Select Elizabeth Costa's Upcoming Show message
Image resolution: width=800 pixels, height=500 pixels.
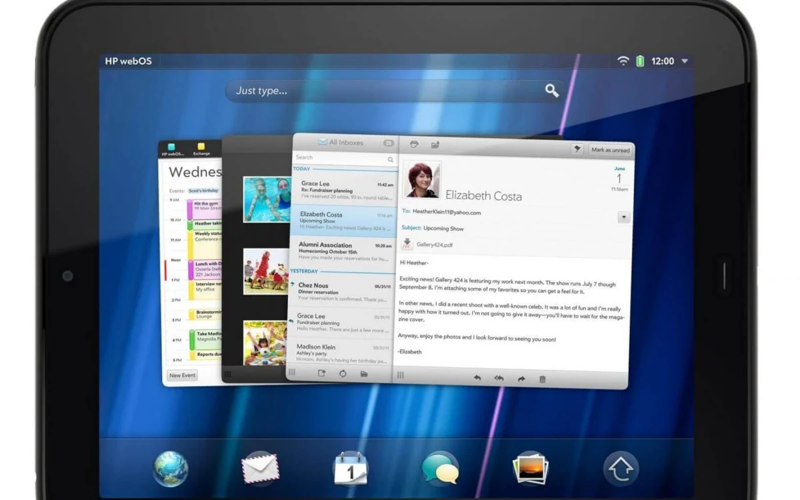343,221
